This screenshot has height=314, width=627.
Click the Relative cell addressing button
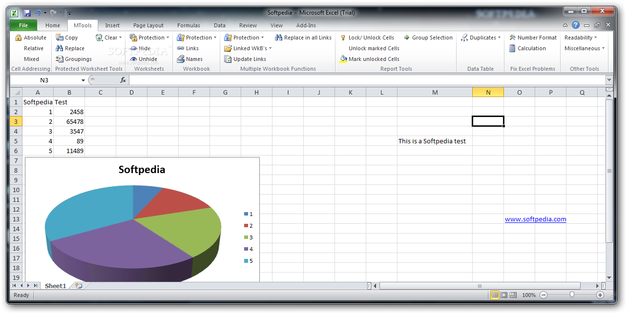pyautogui.click(x=34, y=48)
